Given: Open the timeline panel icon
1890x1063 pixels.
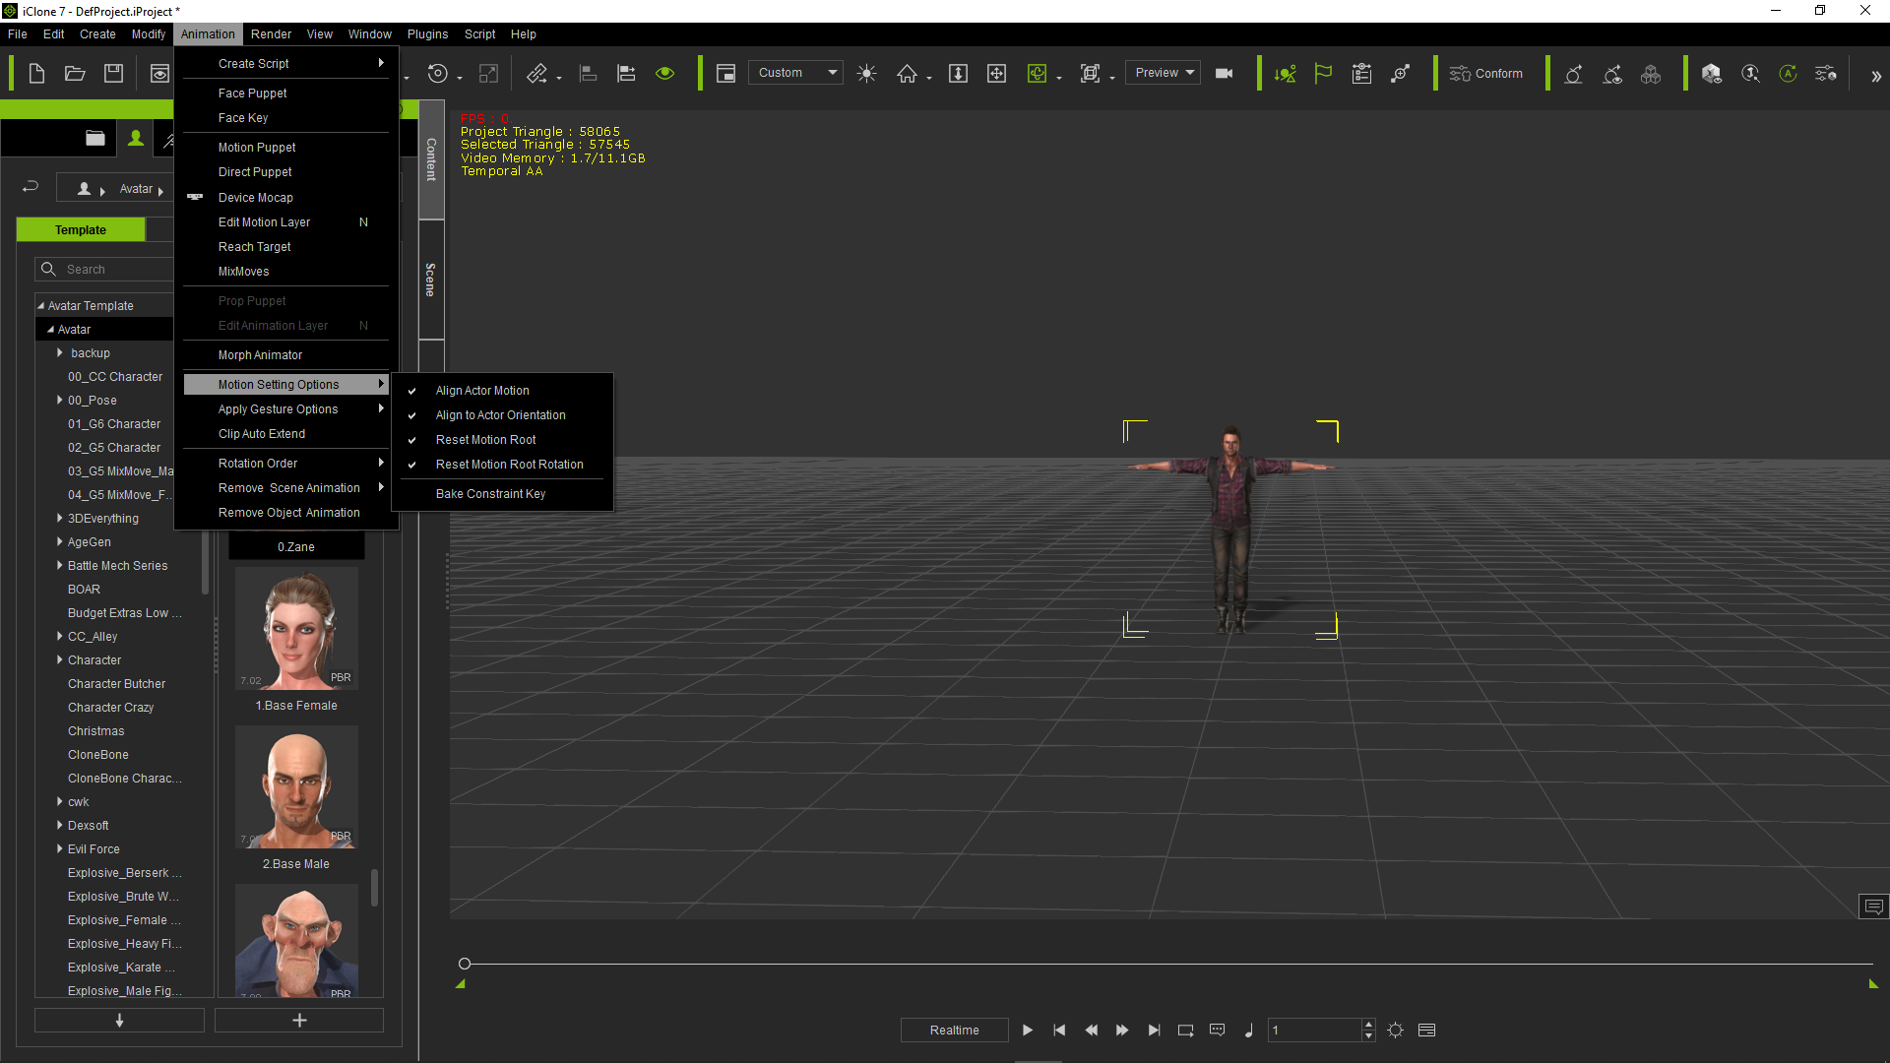Looking at the screenshot, I should [x=1426, y=1030].
